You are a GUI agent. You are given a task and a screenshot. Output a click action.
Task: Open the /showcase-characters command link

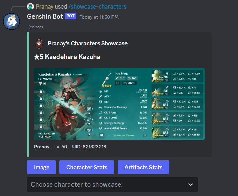click(x=97, y=7)
